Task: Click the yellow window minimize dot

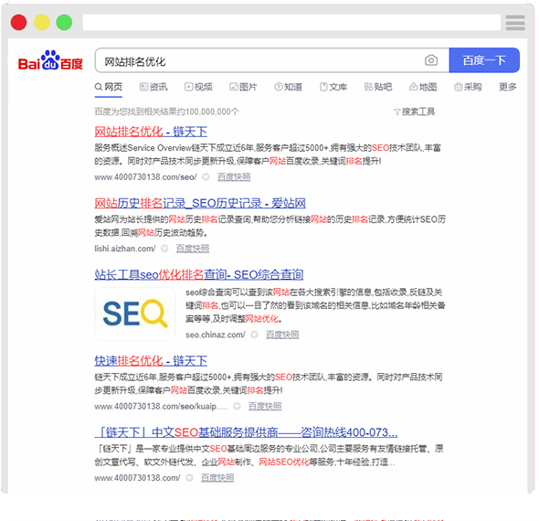Action: [42, 23]
